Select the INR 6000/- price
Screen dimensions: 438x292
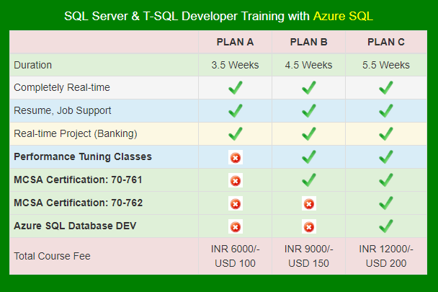pyautogui.click(x=235, y=249)
